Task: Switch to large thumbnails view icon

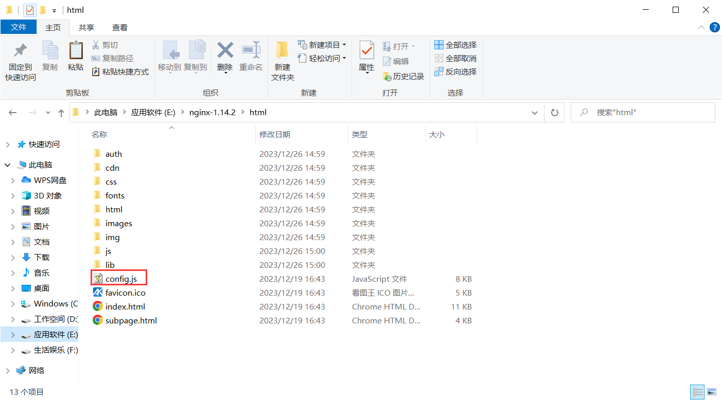Action: click(712, 392)
